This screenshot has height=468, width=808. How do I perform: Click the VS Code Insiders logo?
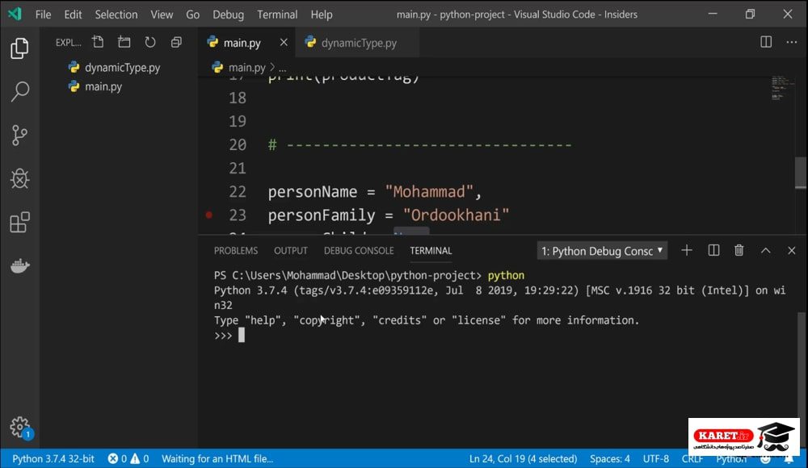coord(15,14)
